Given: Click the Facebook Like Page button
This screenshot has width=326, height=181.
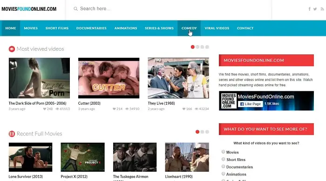Looking at the screenshot, I should pos(251,104).
